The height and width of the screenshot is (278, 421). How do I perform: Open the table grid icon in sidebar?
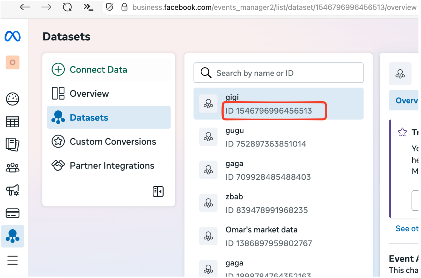pos(13,122)
